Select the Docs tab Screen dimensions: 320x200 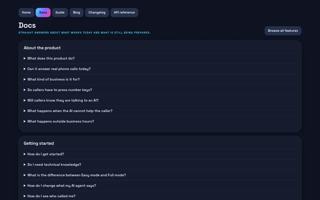coord(43,12)
